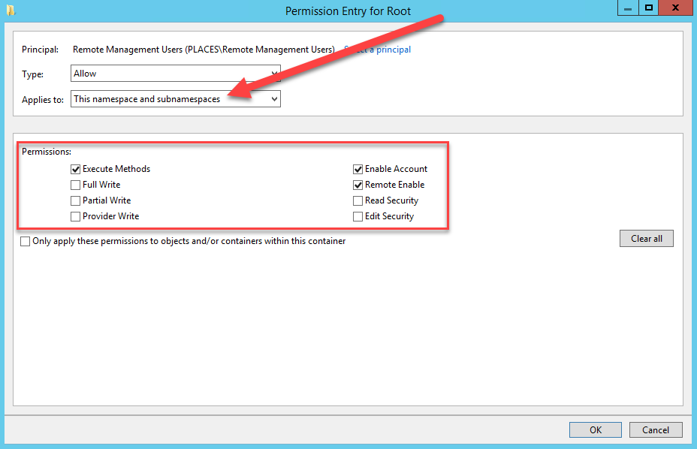Minimize the Permission Entry window
Screen dimensions: 697x449
pos(628,8)
